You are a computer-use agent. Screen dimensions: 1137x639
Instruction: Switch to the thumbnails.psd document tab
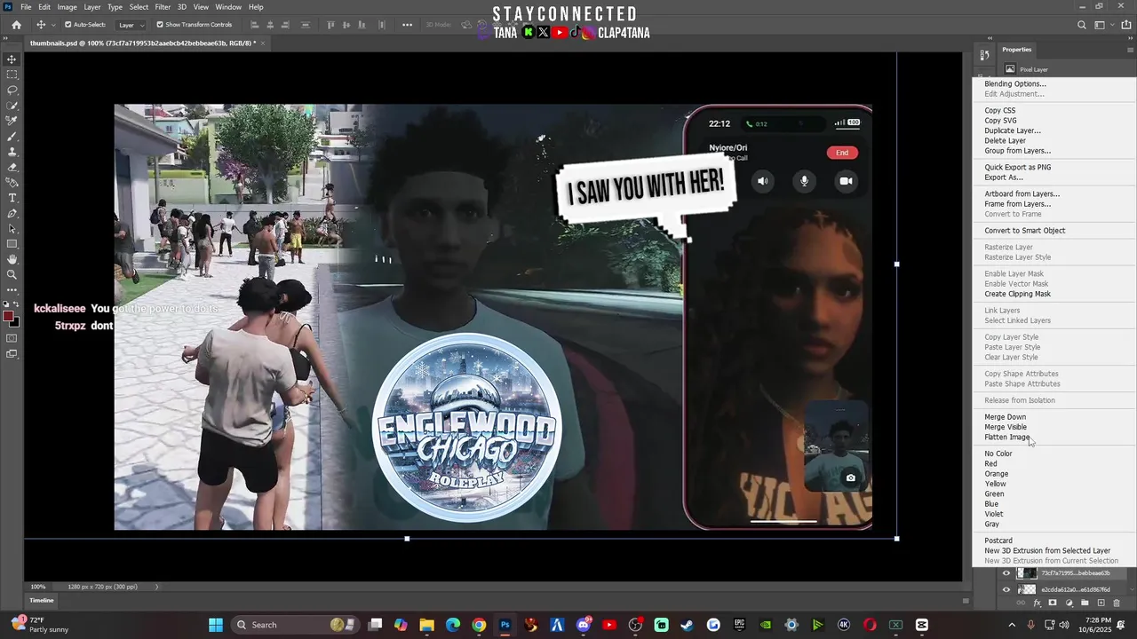coord(142,43)
